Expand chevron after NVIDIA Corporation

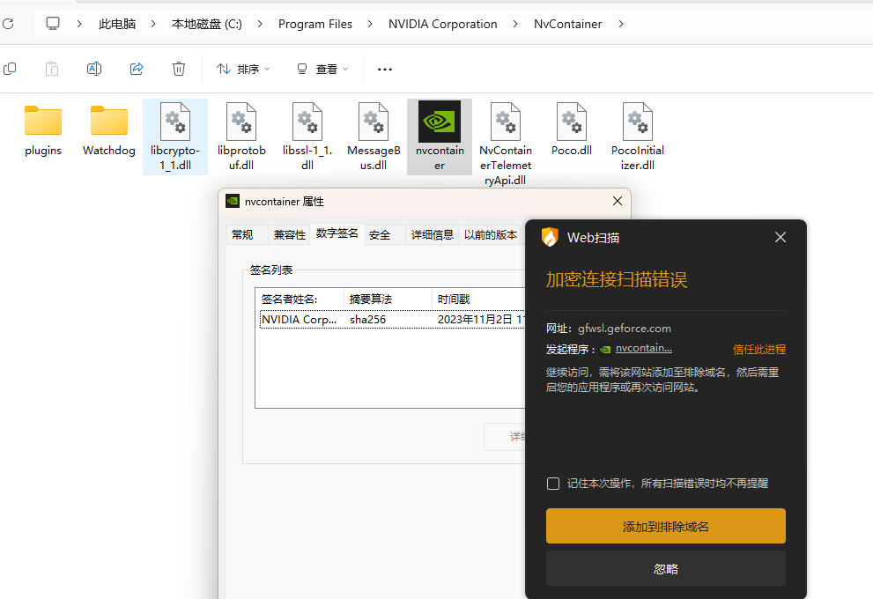pyautogui.click(x=515, y=24)
